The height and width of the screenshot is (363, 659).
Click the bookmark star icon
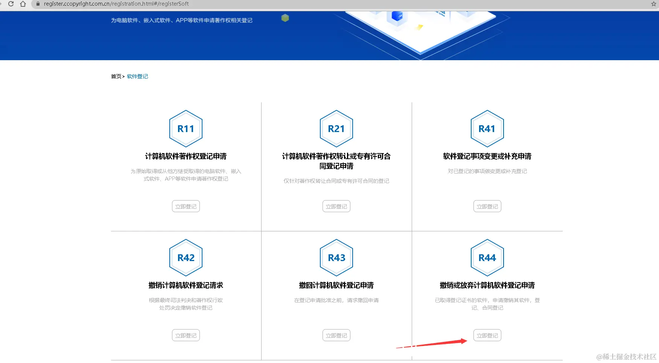click(653, 4)
